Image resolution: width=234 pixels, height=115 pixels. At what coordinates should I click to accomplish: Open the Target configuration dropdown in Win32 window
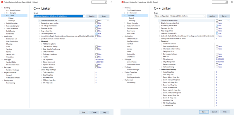point(84,16)
